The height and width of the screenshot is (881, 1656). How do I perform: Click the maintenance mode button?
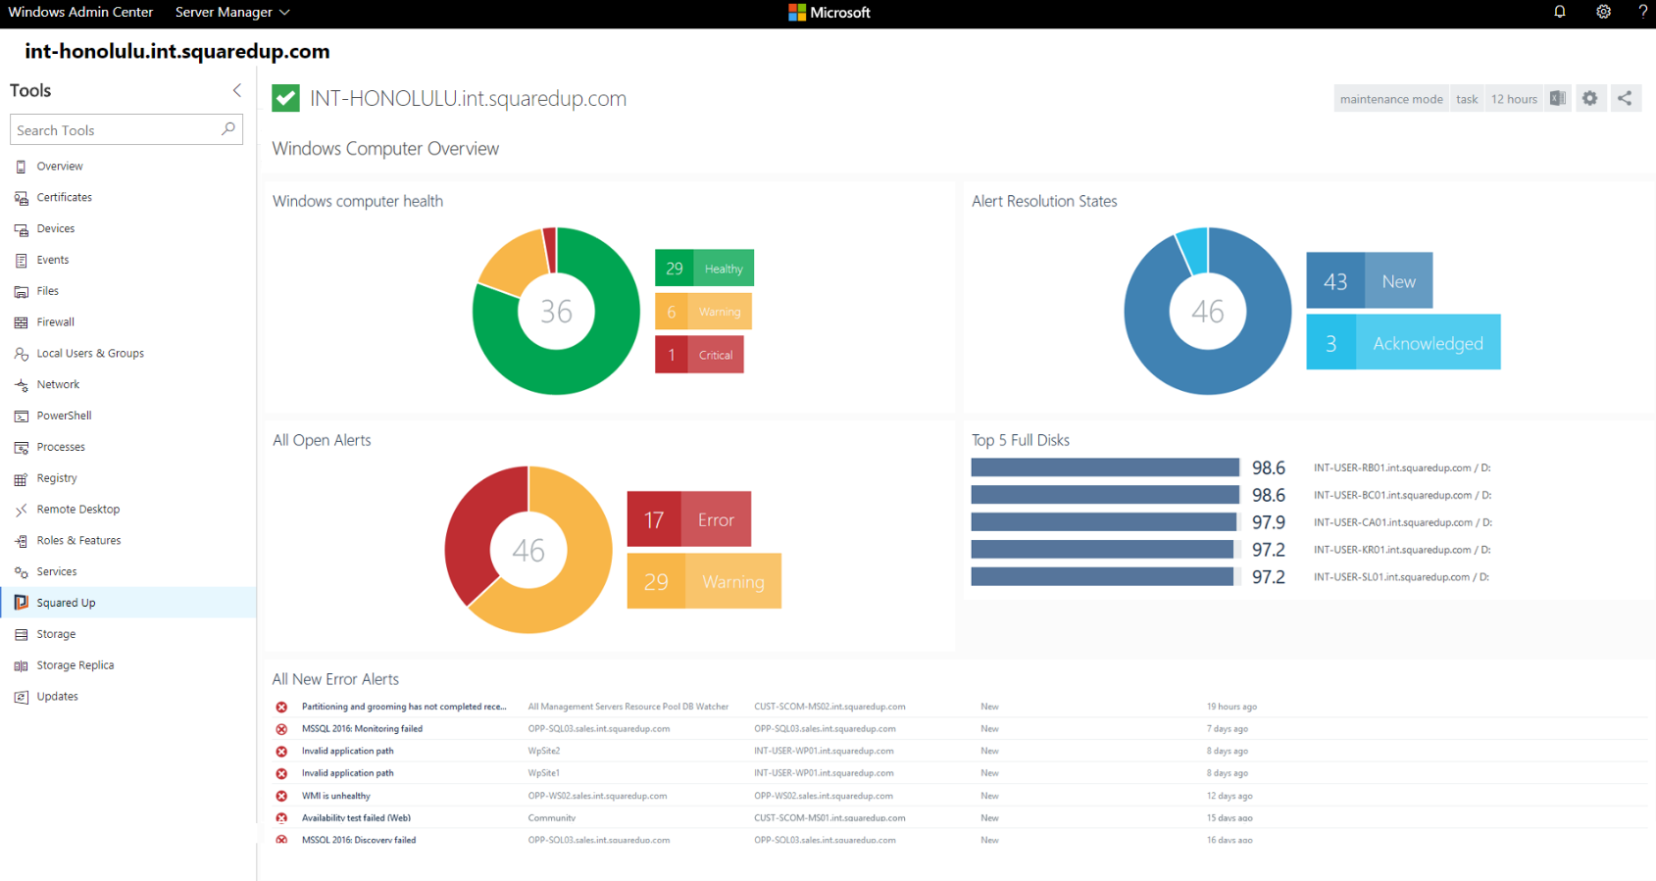pos(1391,98)
